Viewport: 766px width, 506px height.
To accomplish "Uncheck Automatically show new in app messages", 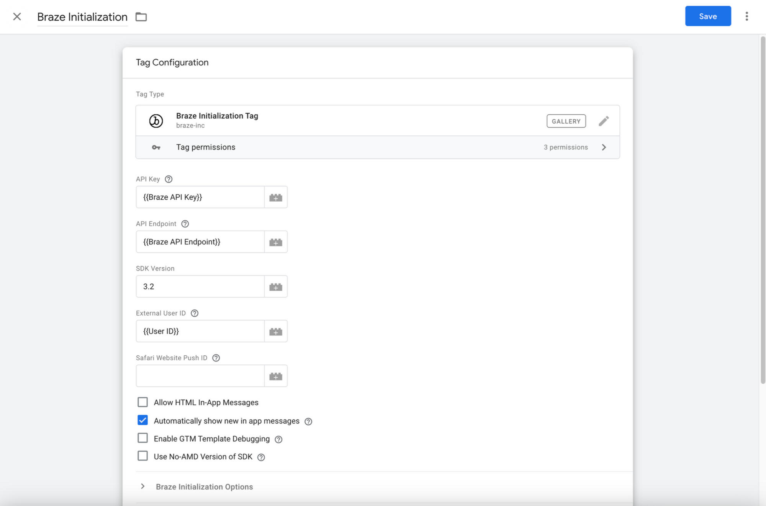I will (142, 420).
